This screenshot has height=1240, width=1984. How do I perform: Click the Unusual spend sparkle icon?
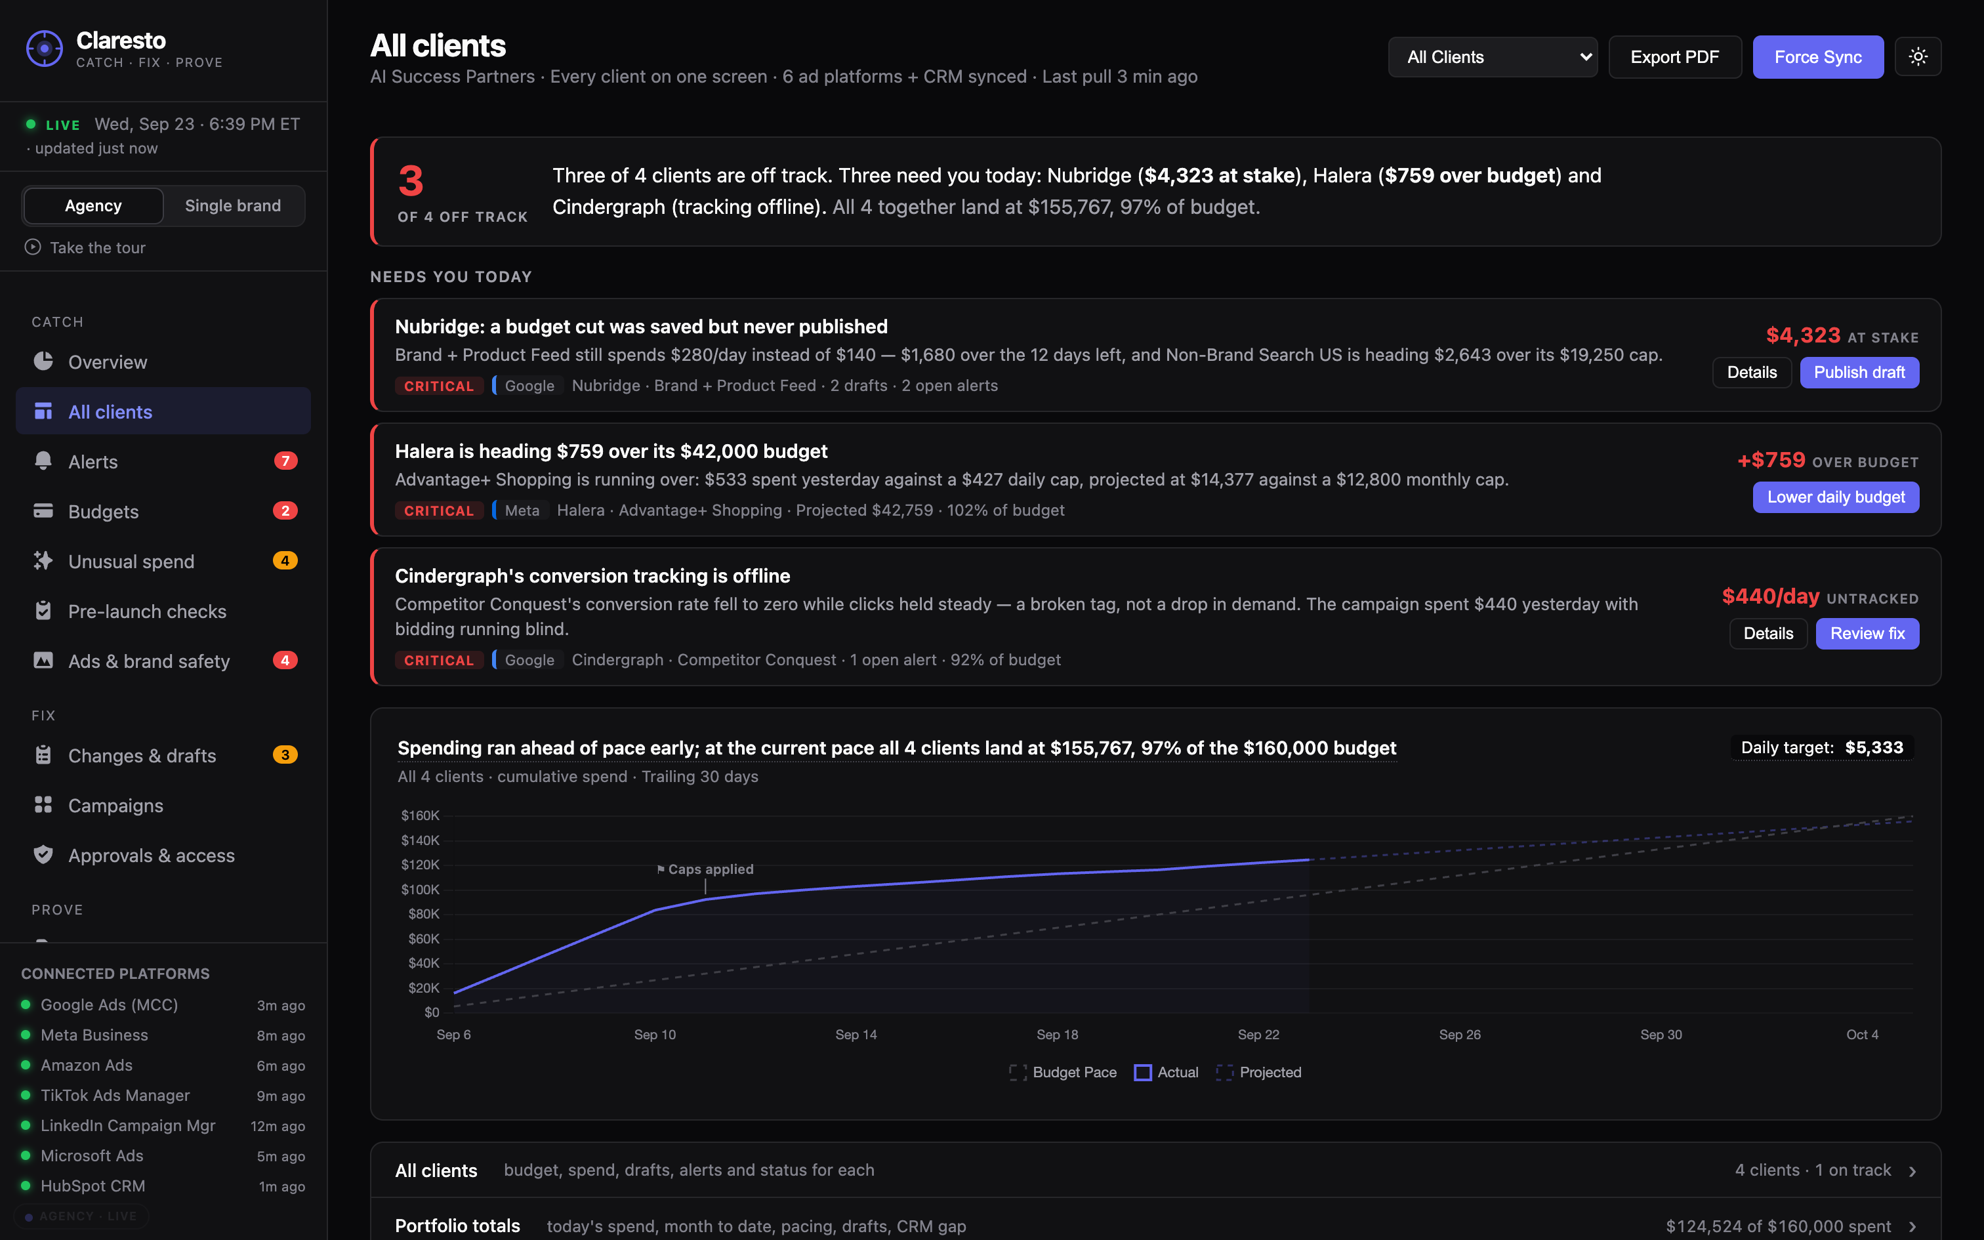coord(43,561)
